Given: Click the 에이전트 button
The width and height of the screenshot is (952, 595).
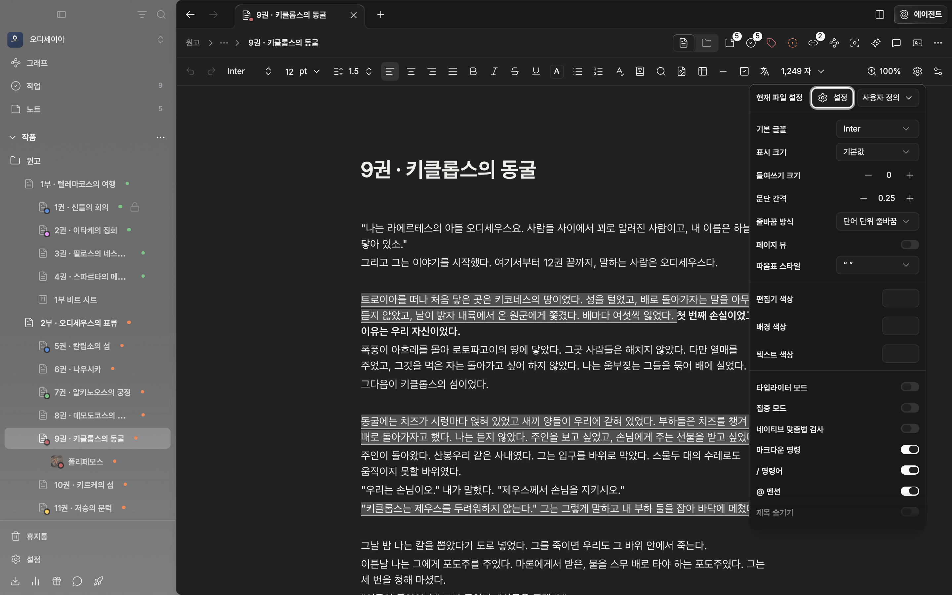Looking at the screenshot, I should 921,15.
